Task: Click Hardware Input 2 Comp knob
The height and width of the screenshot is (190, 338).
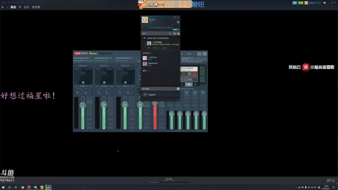Action: tap(100, 92)
